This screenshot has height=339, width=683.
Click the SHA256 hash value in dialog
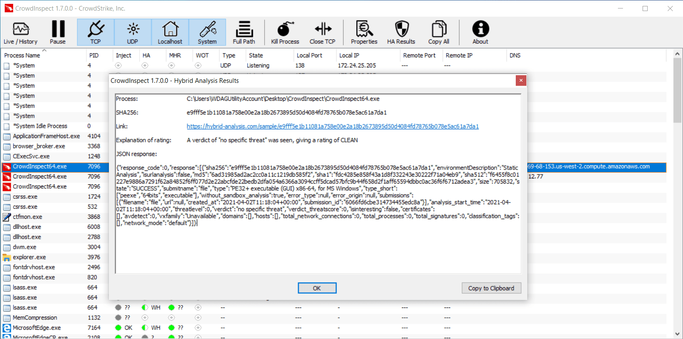tap(287, 113)
